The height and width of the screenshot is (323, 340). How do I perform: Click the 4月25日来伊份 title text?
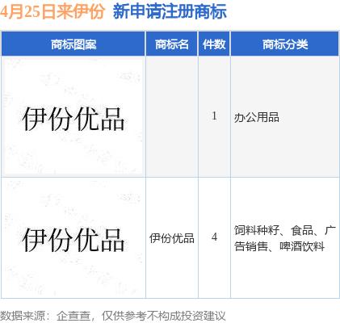(x=52, y=11)
